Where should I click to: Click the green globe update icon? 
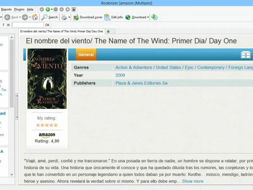pyautogui.click(x=154, y=17)
